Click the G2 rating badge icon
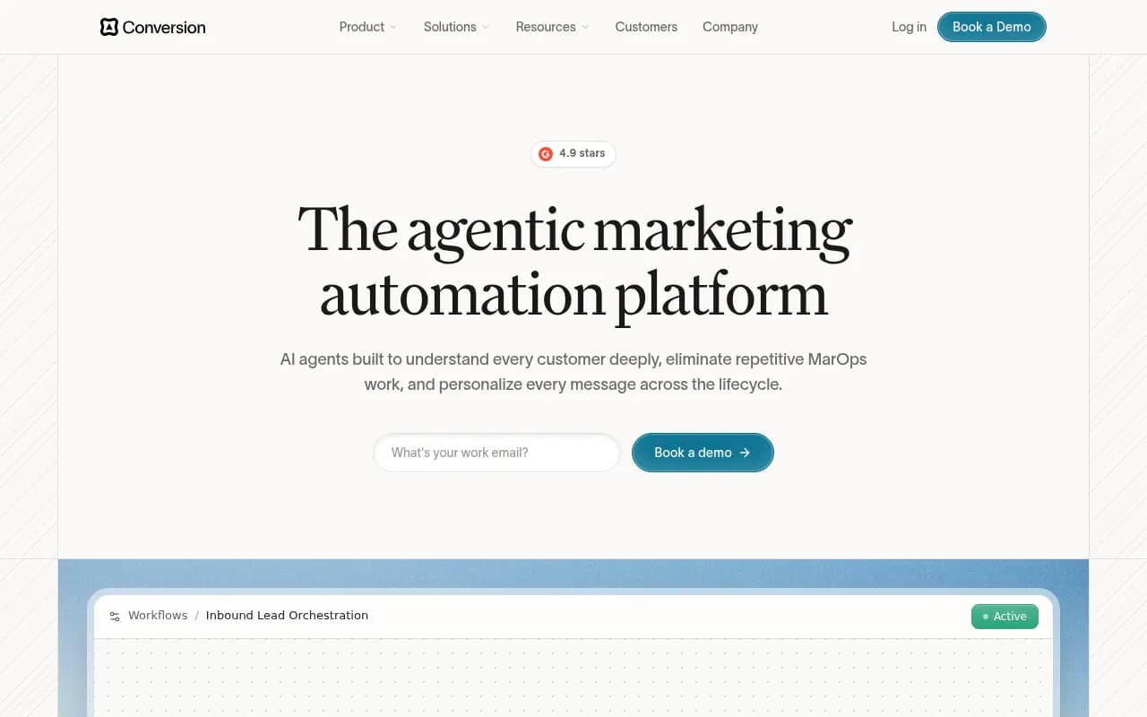The width and height of the screenshot is (1147, 717). click(546, 154)
